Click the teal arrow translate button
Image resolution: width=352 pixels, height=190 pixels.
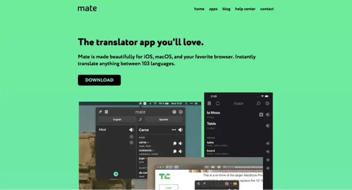click(x=116, y=174)
